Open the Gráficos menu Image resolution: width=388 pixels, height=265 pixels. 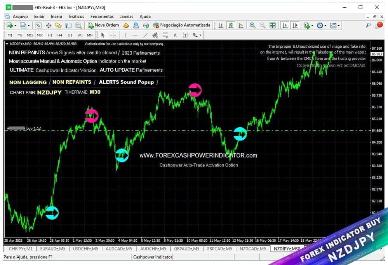[76, 16]
